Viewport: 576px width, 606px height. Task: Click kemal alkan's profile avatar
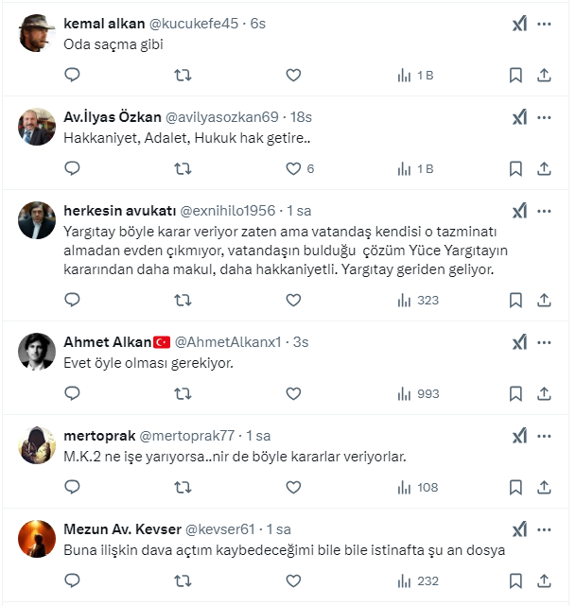tap(37, 35)
